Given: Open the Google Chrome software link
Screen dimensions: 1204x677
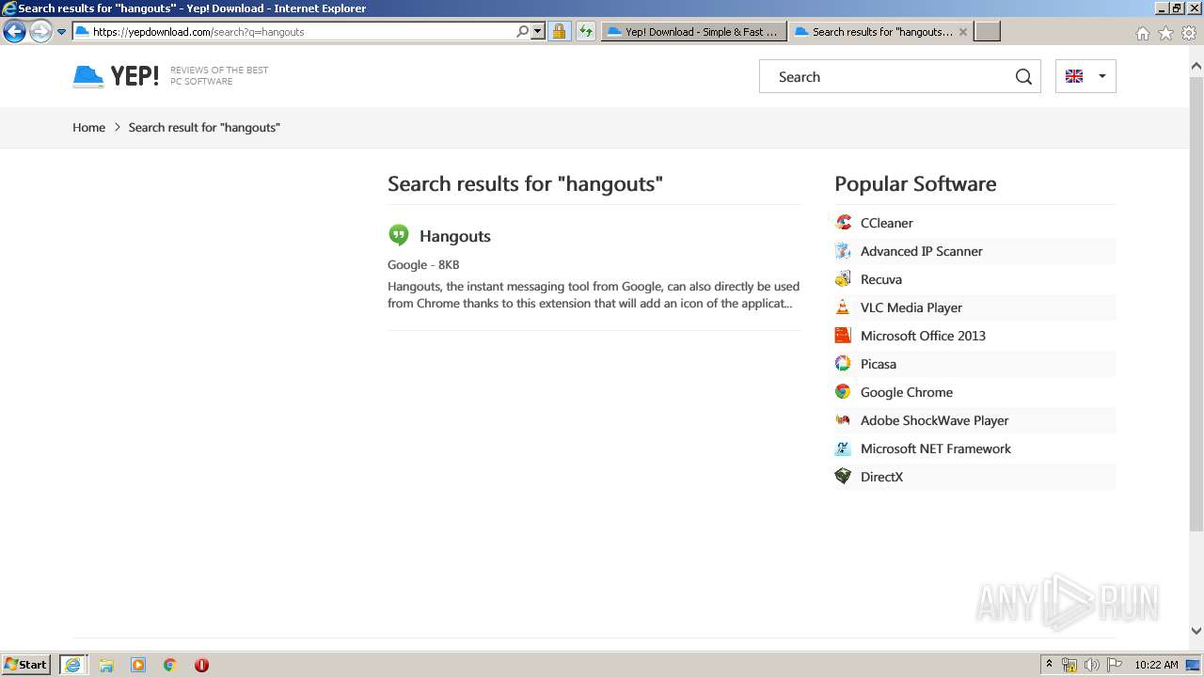Looking at the screenshot, I should pyautogui.click(x=907, y=392).
